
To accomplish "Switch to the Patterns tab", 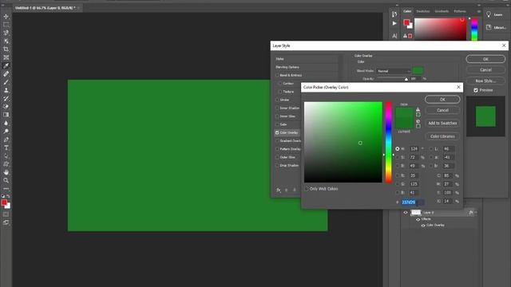I will (x=460, y=11).
